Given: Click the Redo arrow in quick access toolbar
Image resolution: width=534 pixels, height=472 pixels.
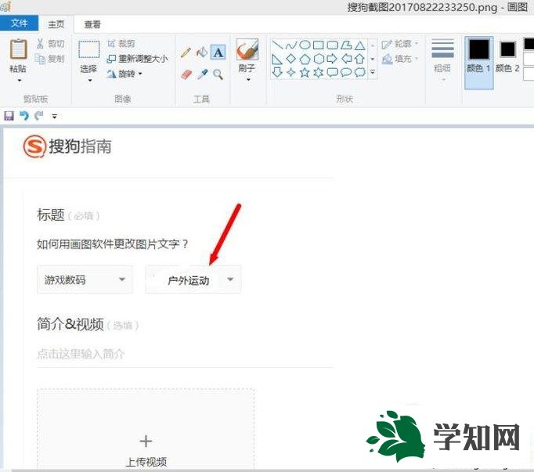Looking at the screenshot, I should coord(39,116).
